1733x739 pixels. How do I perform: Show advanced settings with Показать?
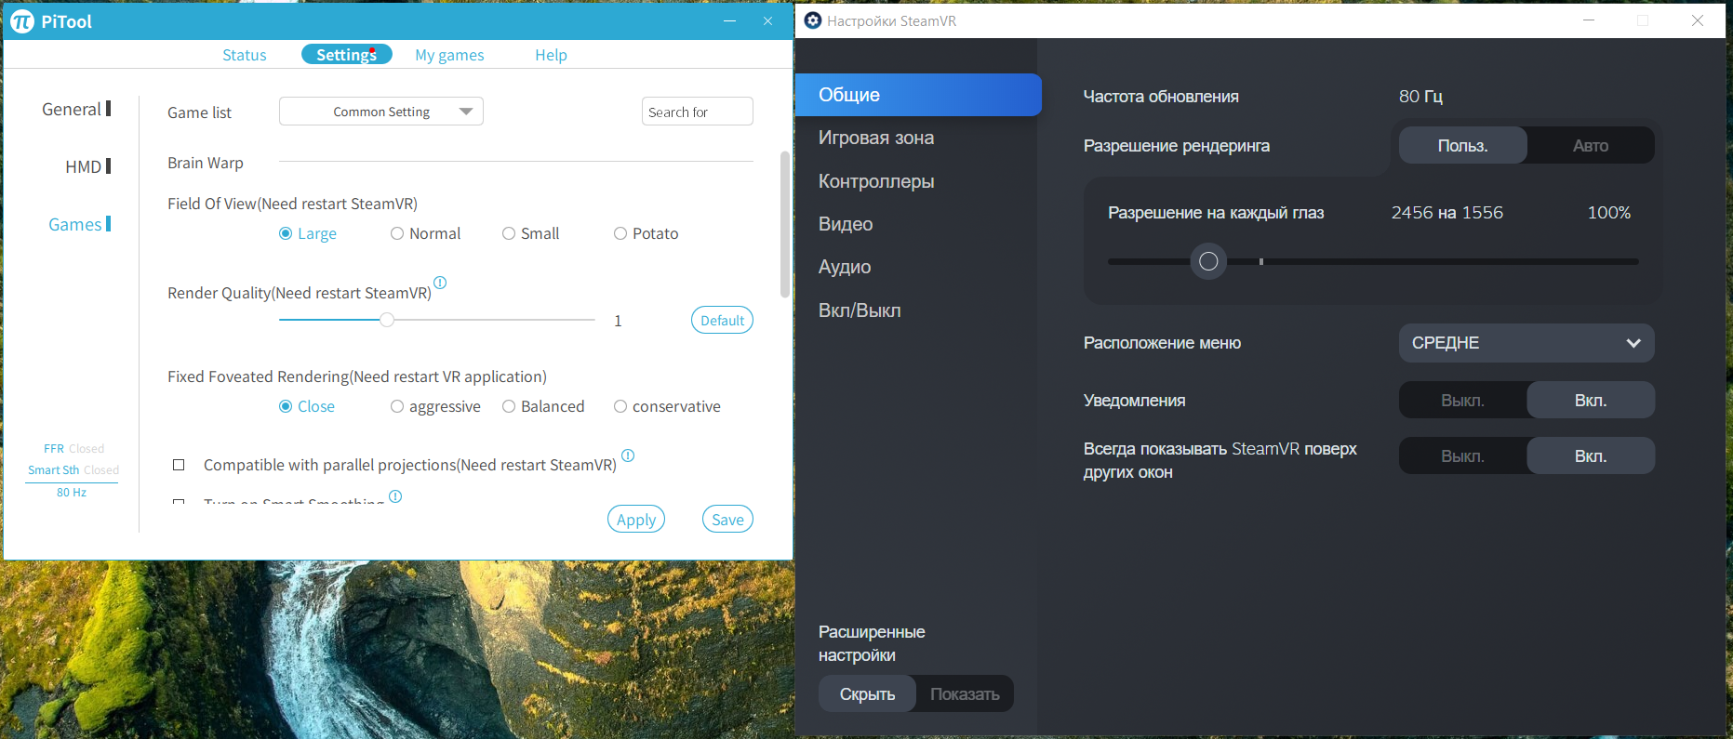click(x=965, y=693)
